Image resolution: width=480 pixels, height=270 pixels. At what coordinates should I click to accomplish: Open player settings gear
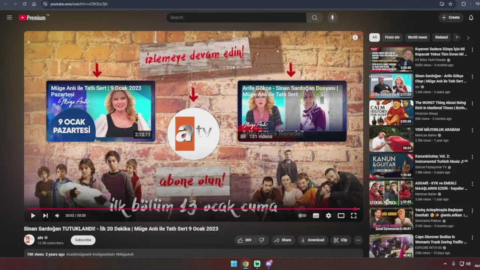tap(328, 216)
